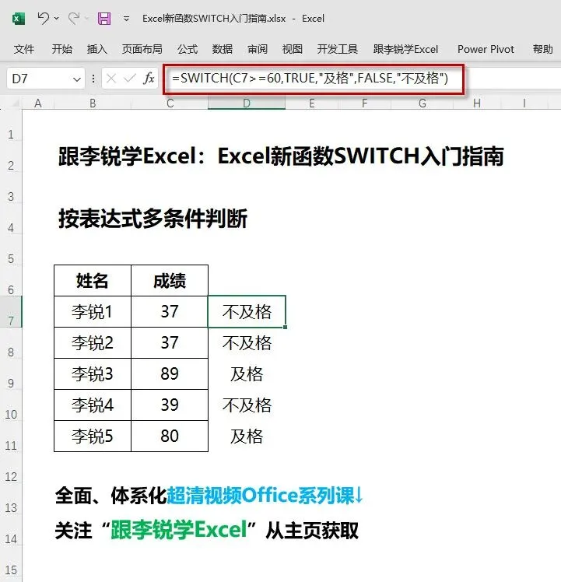561x582 pixels.
Task: Open Insert Function with fx icon
Action: pyautogui.click(x=149, y=79)
